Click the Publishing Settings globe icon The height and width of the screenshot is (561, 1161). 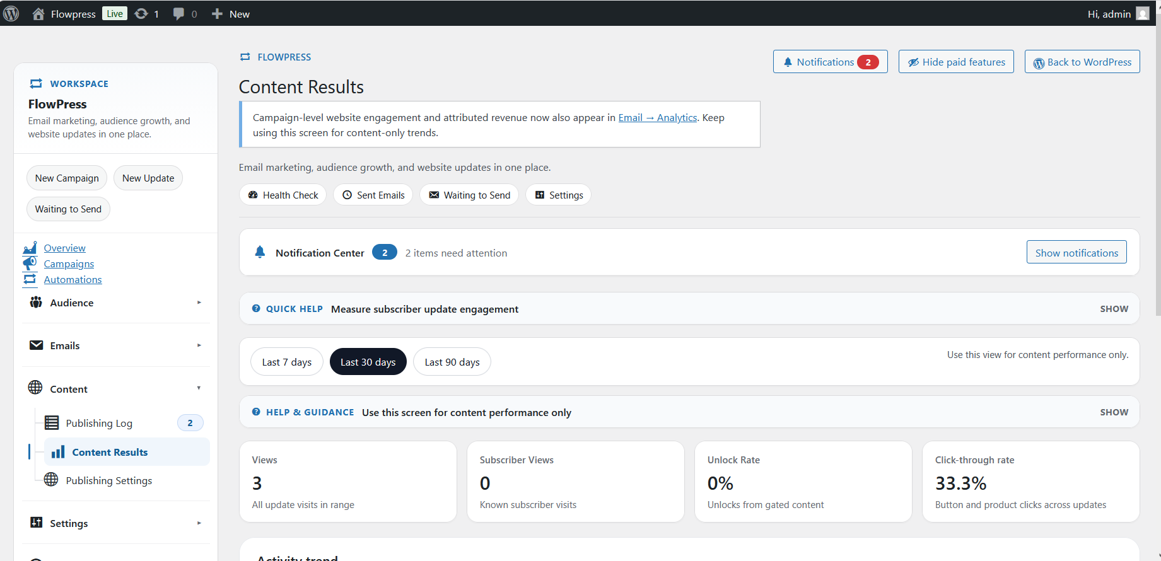tap(51, 480)
